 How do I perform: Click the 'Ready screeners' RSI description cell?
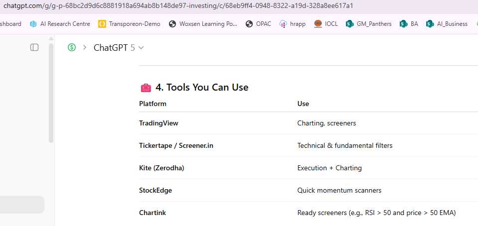[x=376, y=213]
